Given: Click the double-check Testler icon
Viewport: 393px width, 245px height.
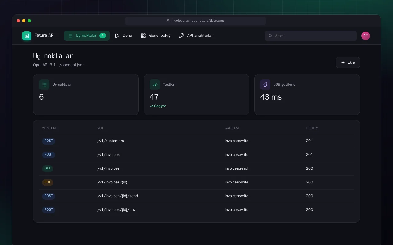Looking at the screenshot, I should tap(155, 85).
